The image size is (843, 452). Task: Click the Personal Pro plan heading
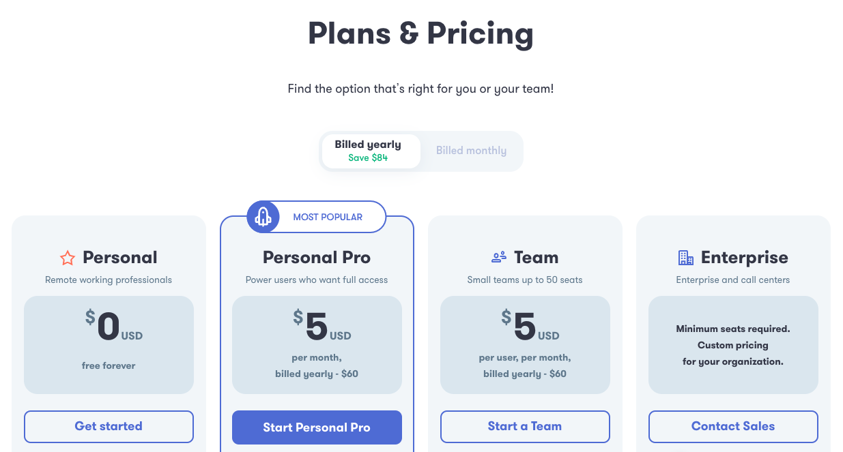click(x=317, y=257)
